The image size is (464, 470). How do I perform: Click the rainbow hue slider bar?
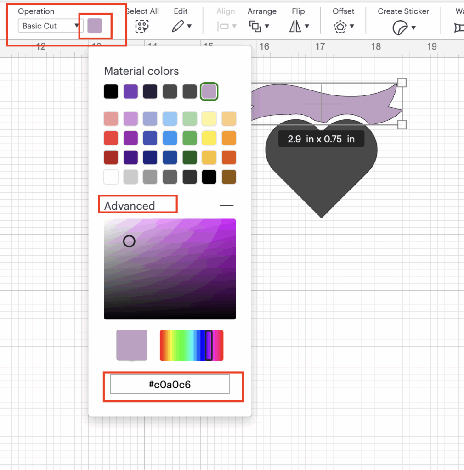(x=191, y=345)
